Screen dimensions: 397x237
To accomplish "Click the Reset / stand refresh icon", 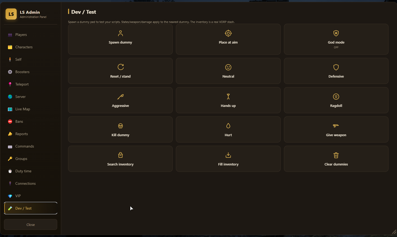I will click(121, 67).
